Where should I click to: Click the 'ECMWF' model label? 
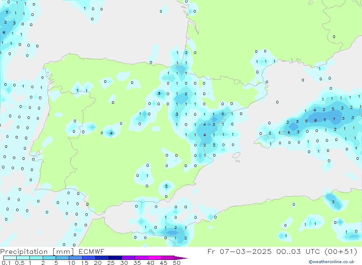92,251
